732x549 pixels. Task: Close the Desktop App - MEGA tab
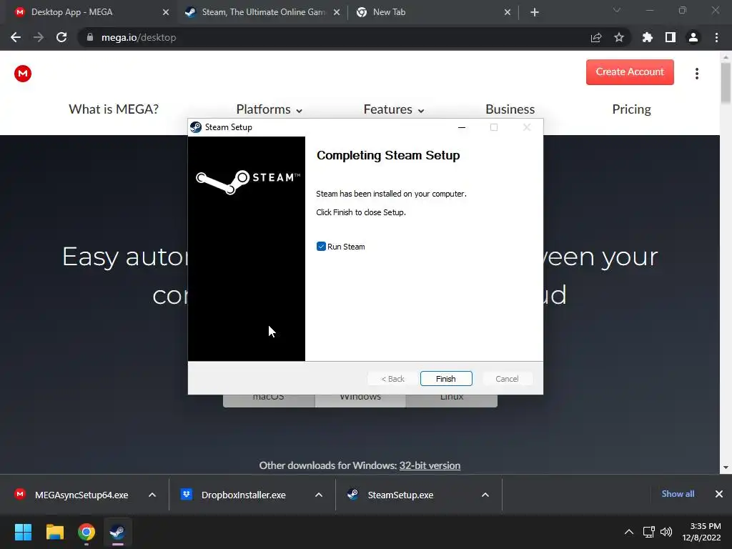tap(166, 12)
